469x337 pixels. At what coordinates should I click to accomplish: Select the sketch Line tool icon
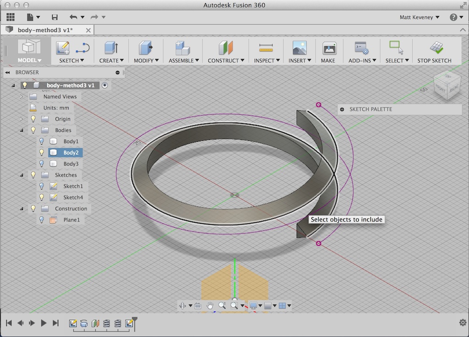tap(82, 48)
